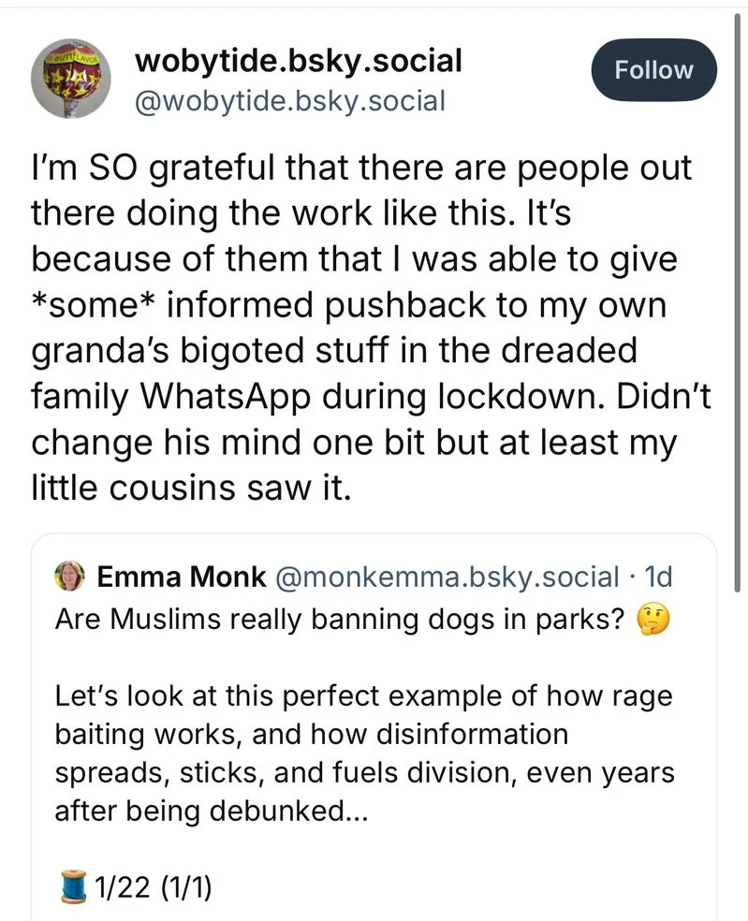748x921 pixels.
Task: Open the @monkemma.bsky.social handle
Action: point(446,577)
